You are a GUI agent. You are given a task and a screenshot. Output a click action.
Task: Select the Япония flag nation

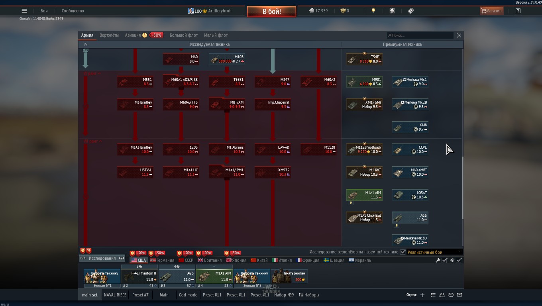[x=236, y=260]
